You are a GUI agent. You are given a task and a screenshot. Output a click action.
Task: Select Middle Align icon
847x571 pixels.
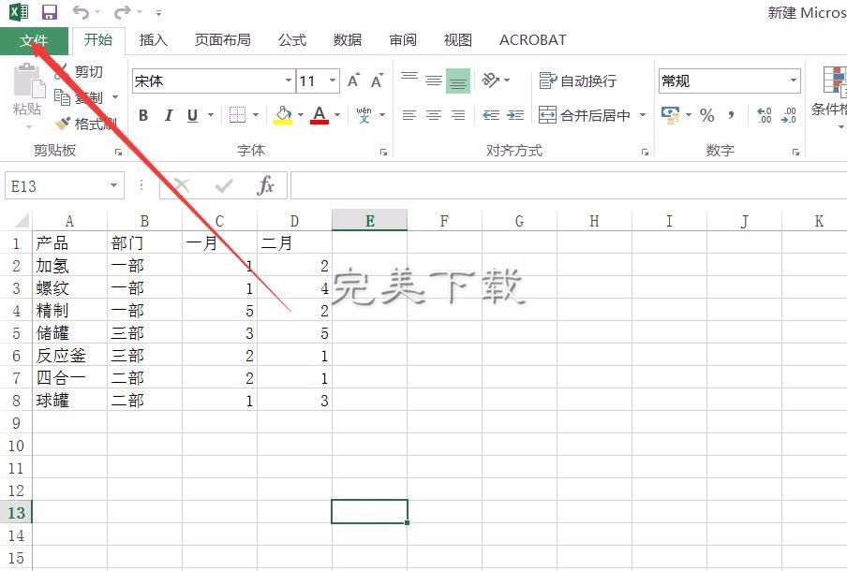tap(433, 81)
